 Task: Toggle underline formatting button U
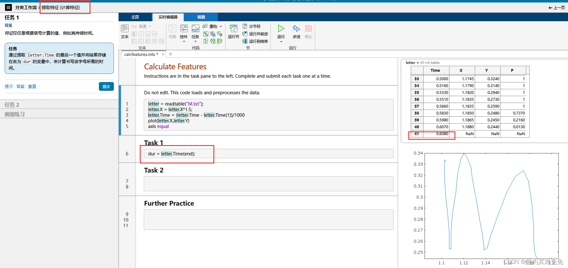point(148,34)
